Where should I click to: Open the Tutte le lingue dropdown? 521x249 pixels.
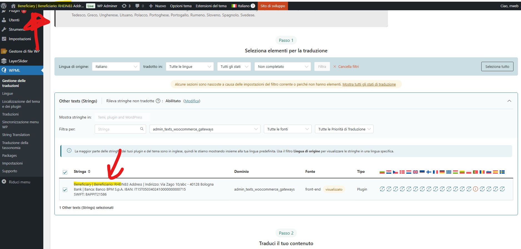point(190,66)
